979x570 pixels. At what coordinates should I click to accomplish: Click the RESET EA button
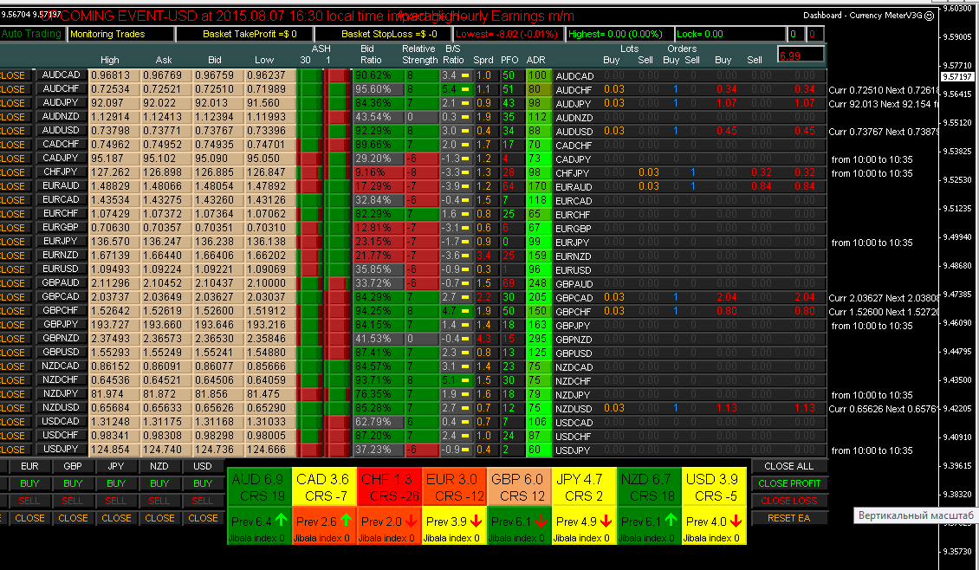(789, 517)
